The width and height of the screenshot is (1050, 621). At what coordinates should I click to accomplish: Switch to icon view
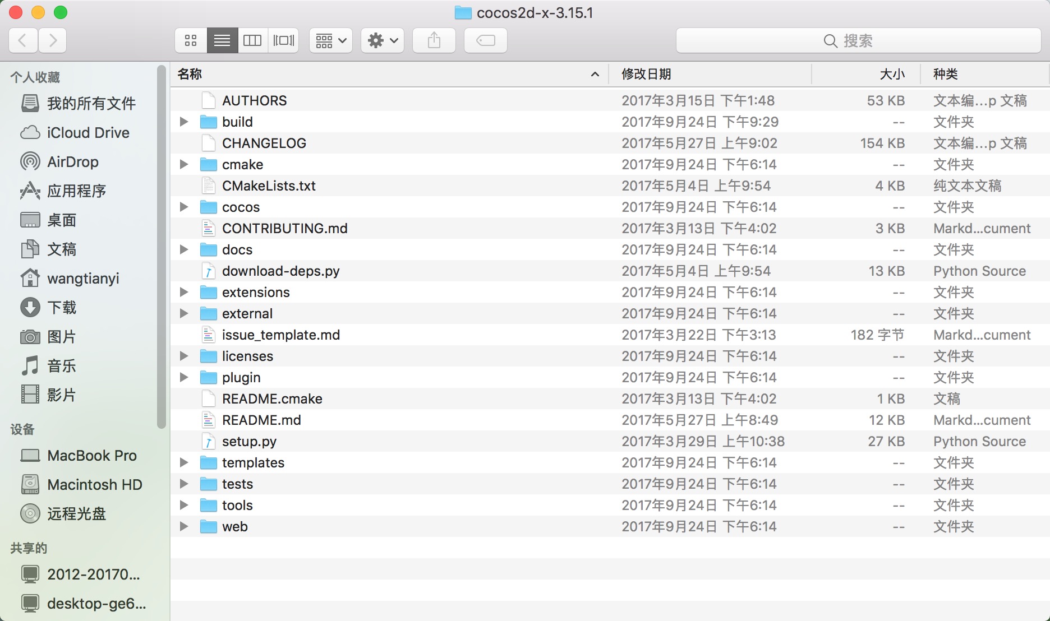coord(191,40)
